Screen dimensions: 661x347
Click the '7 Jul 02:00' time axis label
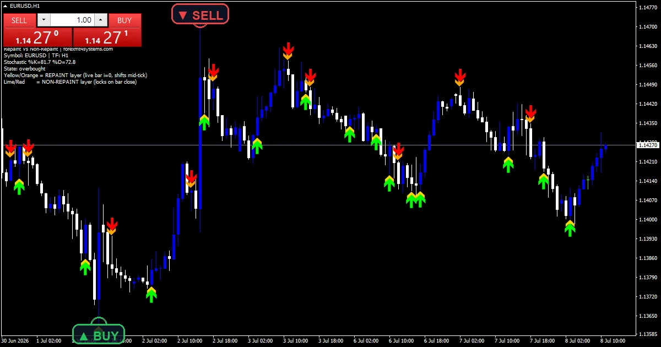click(x=473, y=341)
